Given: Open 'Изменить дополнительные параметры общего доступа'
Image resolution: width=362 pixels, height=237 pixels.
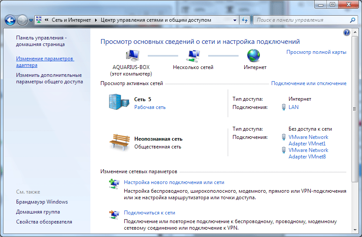Looking at the screenshot, I should point(50,79).
